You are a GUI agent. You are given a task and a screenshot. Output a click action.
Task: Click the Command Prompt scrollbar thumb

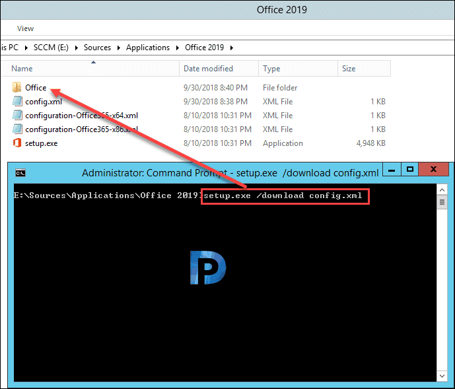click(442, 202)
